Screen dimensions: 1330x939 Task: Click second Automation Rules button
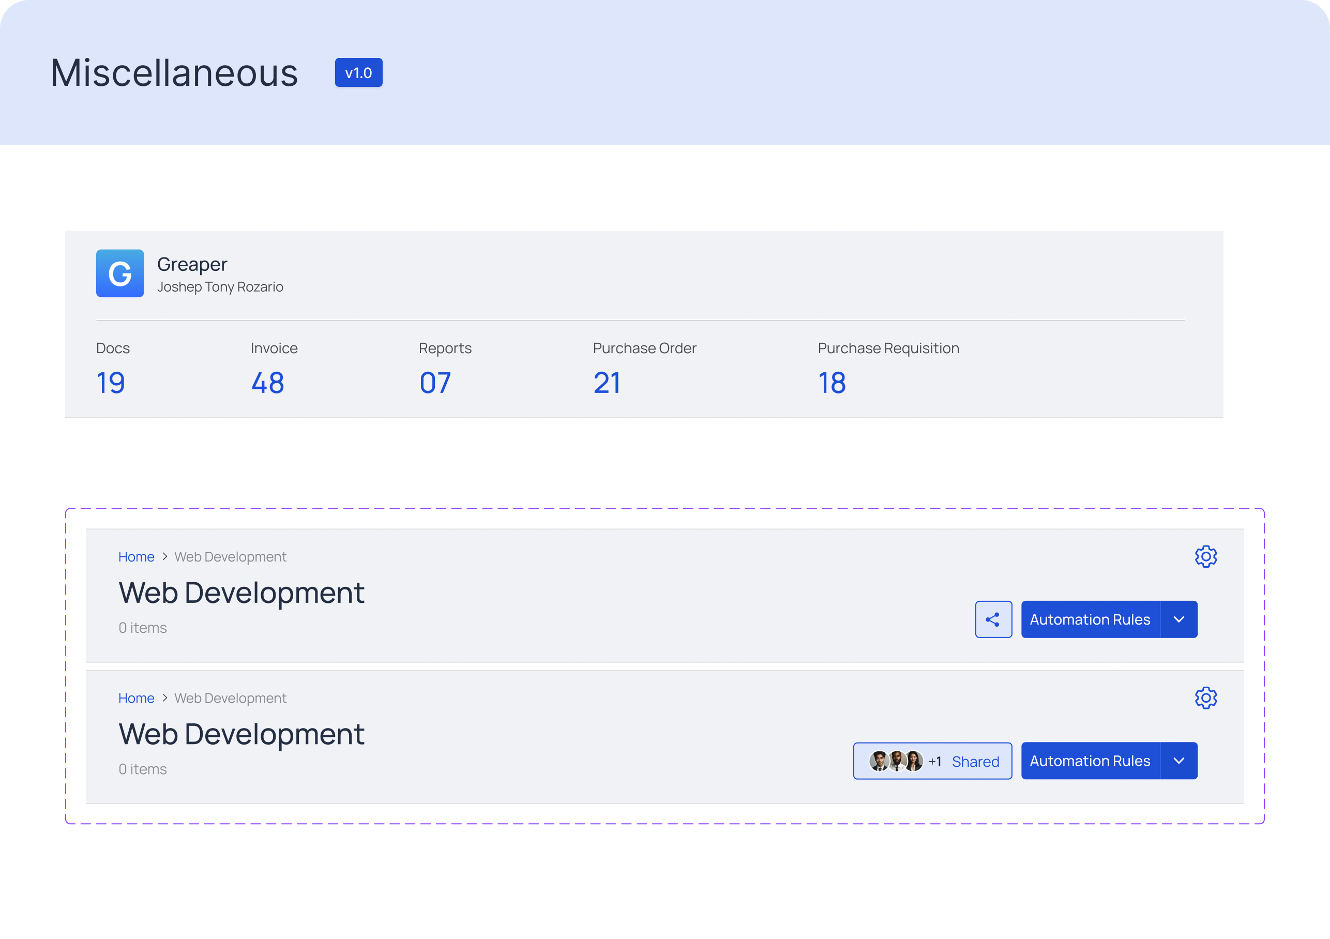click(1090, 761)
